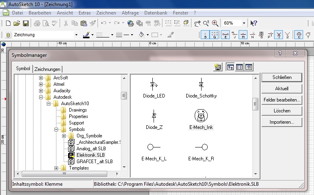
Task: Redo the last undone action
Action: pyautogui.click(x=117, y=23)
